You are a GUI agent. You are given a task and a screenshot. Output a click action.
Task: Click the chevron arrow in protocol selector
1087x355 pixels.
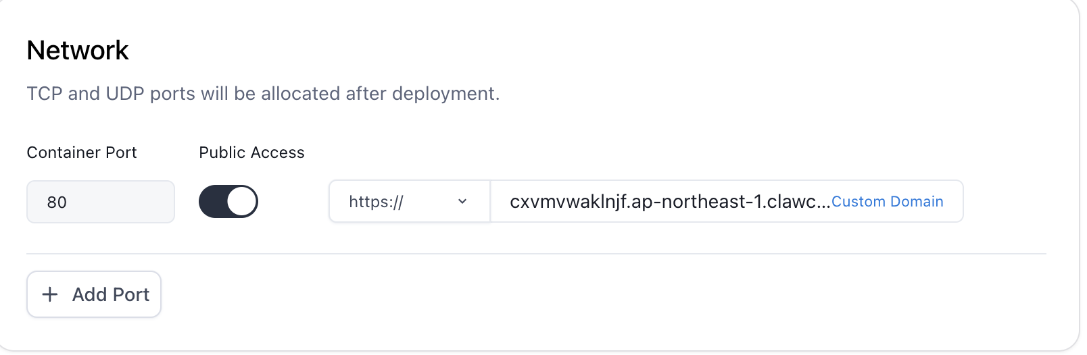click(x=462, y=201)
